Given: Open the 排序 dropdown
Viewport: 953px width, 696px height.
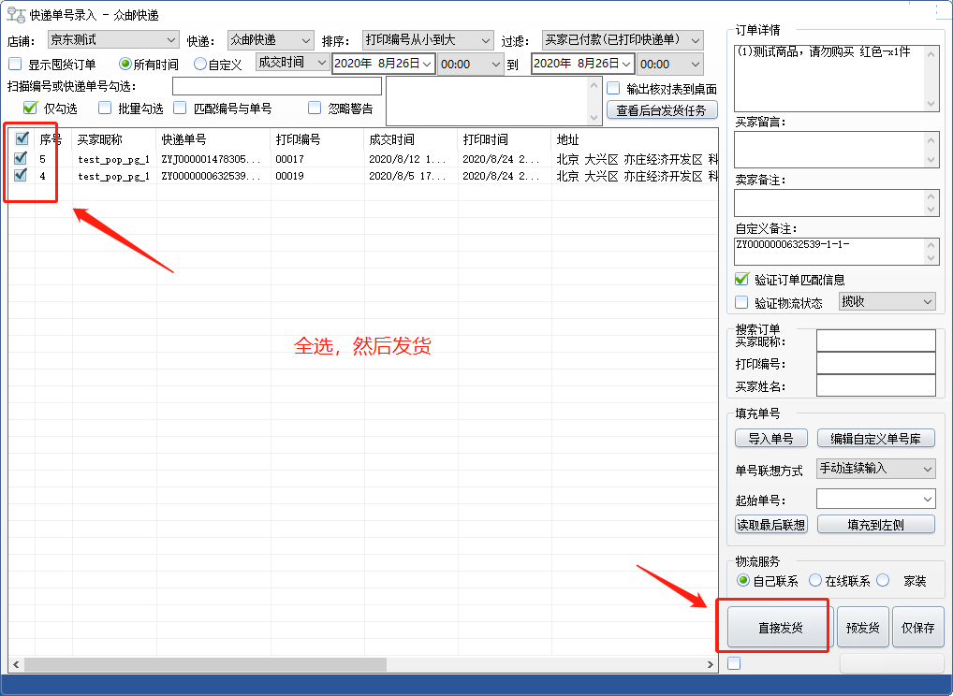Looking at the screenshot, I should click(427, 40).
